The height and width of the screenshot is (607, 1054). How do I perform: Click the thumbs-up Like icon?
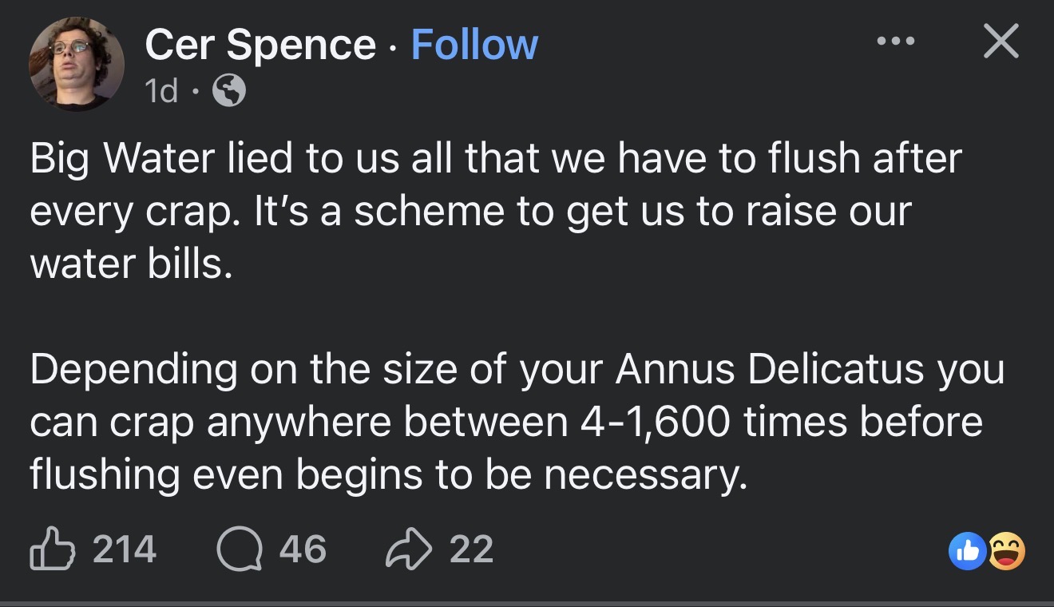click(x=53, y=550)
